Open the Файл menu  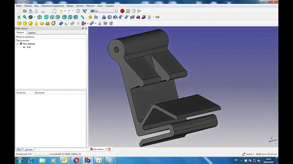coord(19,6)
